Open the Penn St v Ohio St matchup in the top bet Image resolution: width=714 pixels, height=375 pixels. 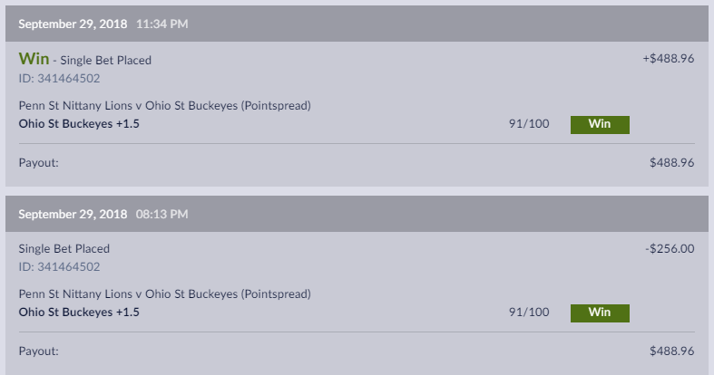164,106
